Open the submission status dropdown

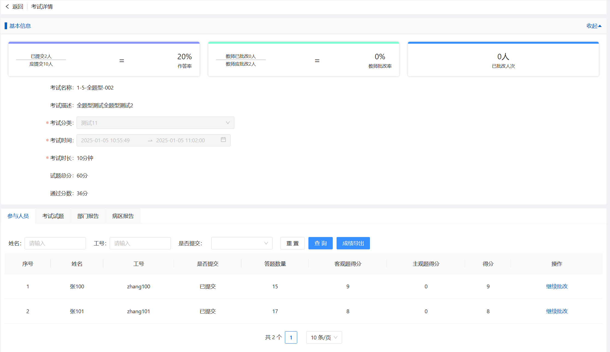(242, 243)
